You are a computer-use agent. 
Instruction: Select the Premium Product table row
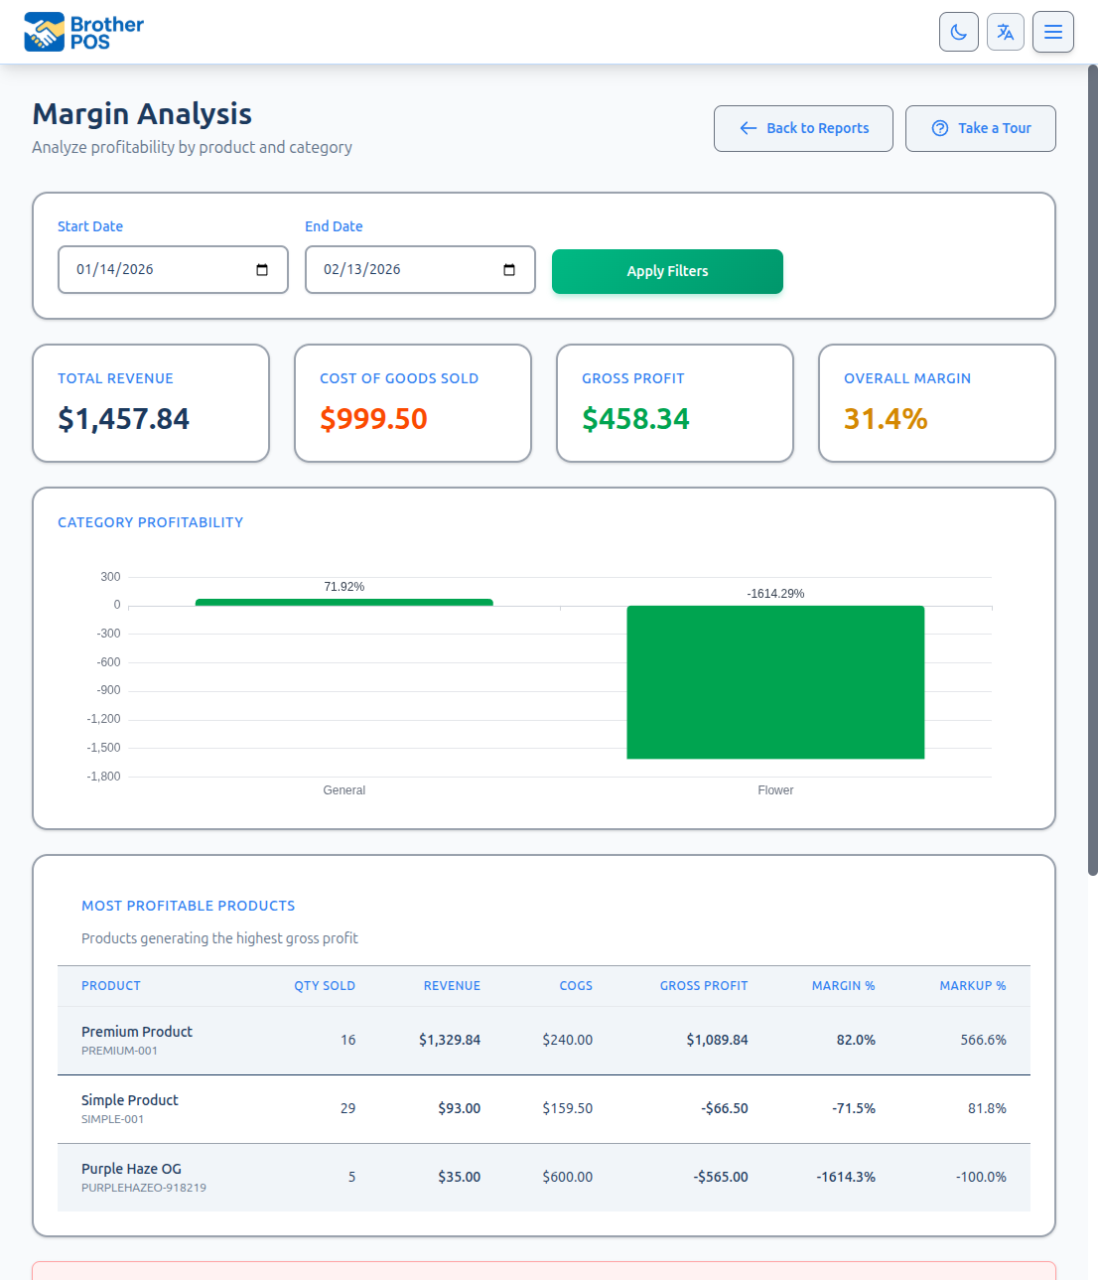(544, 1040)
